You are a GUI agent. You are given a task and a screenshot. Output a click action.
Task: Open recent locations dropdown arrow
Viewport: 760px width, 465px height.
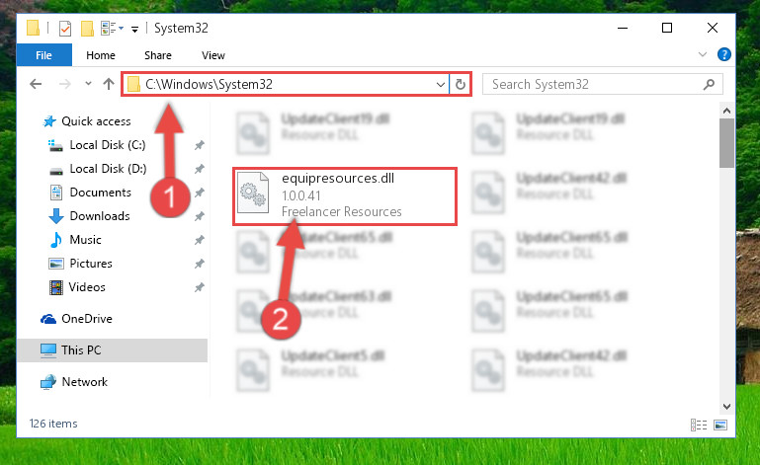coord(88,83)
